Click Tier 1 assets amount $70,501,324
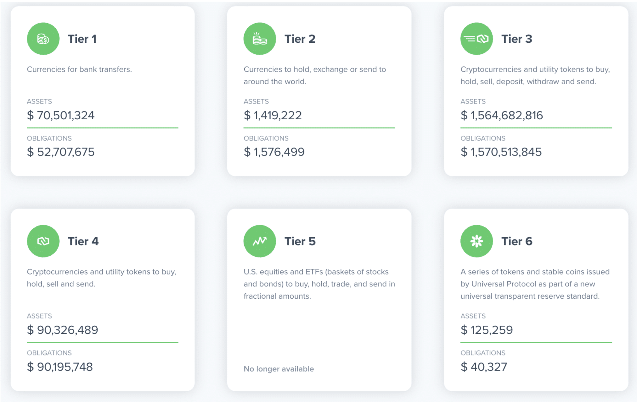 pyautogui.click(x=61, y=115)
